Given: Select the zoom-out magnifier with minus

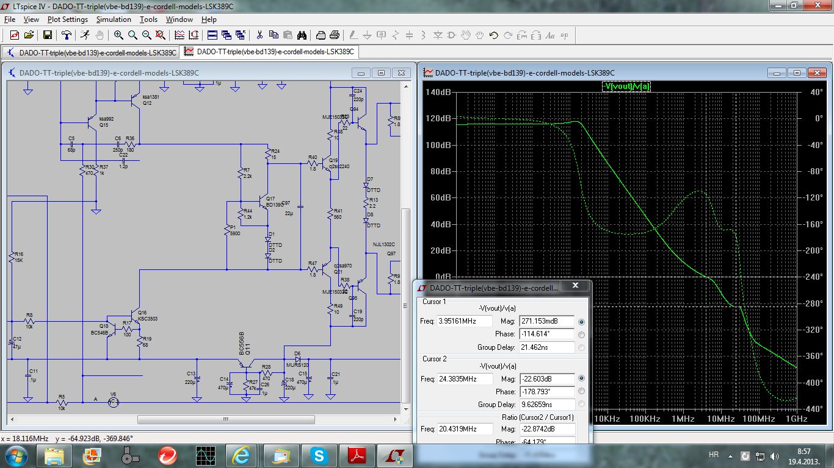Looking at the screenshot, I should click(x=147, y=35).
